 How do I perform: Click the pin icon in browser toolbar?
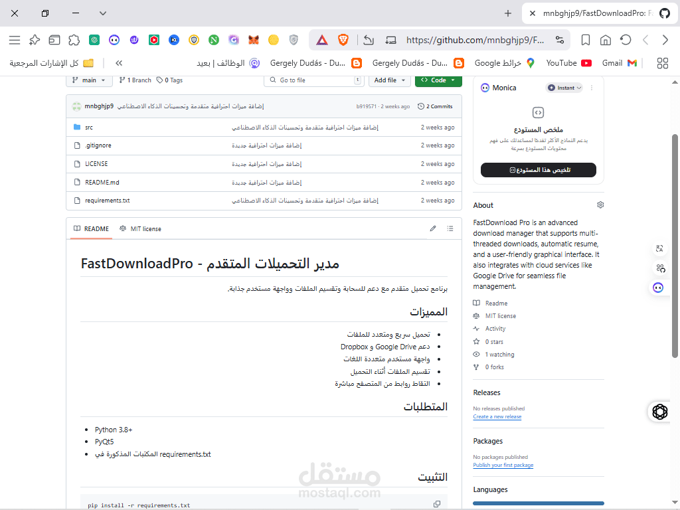pos(35,41)
